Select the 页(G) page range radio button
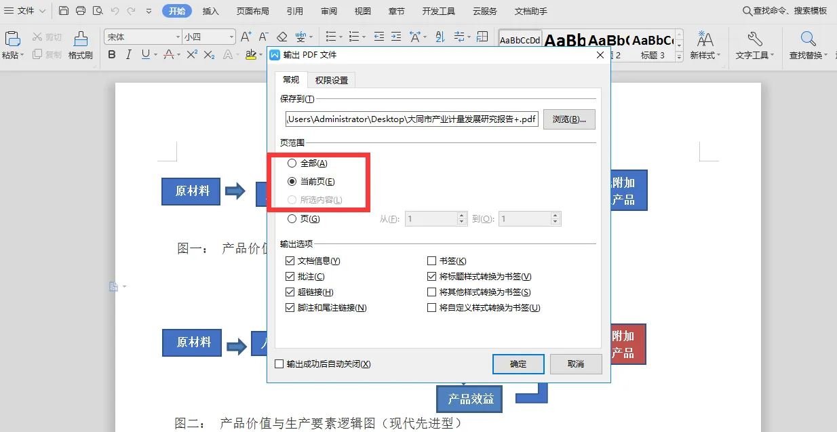This screenshot has height=432, width=837. coord(292,218)
